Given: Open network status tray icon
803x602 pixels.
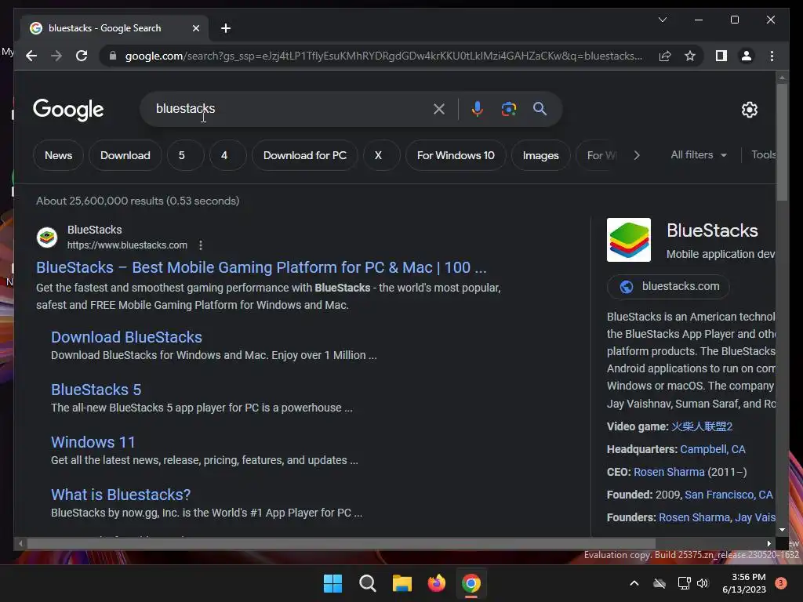Looking at the screenshot, I should click(x=684, y=583).
